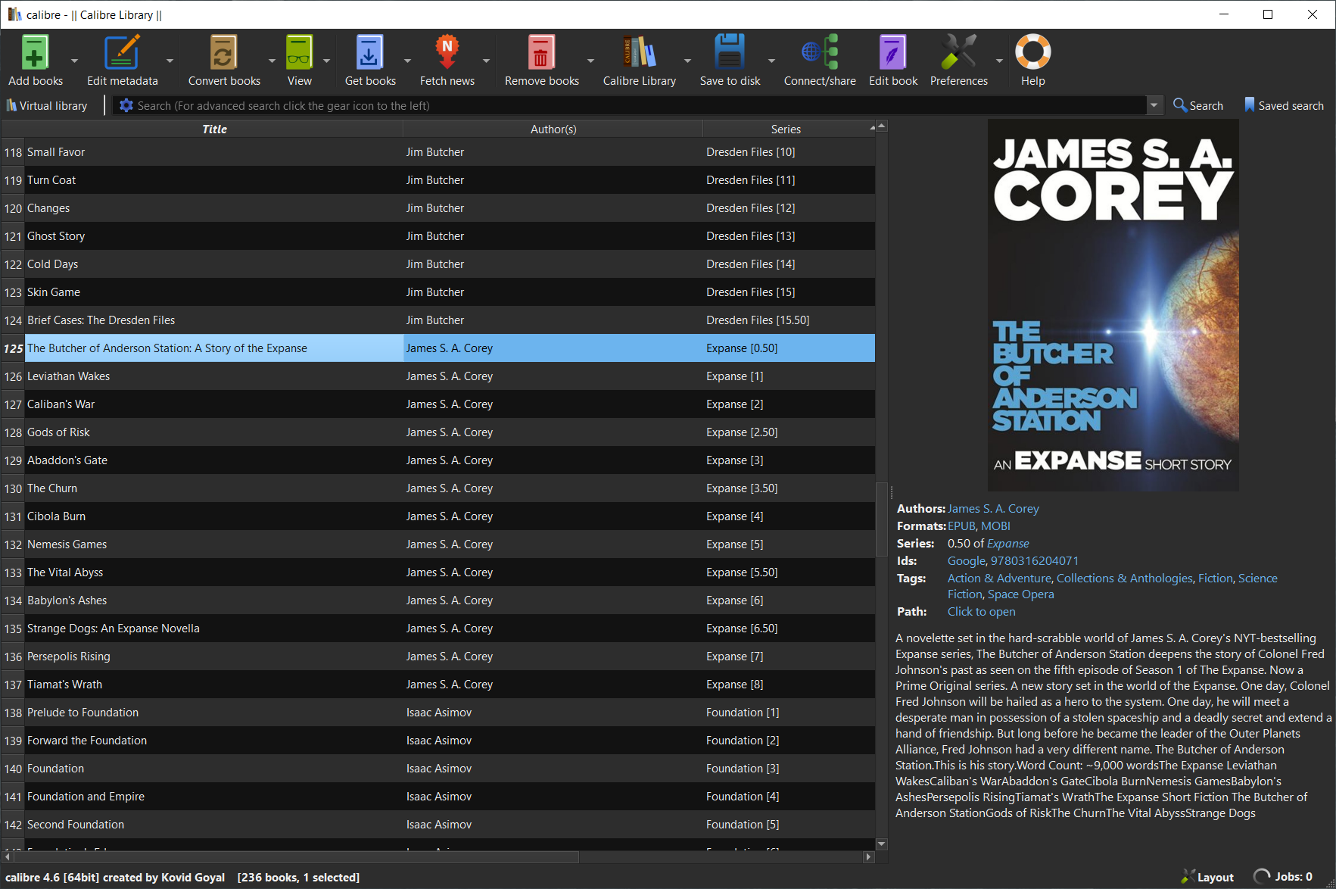1336x889 pixels.
Task: Open the Calibre Library switcher icon
Action: click(639, 53)
